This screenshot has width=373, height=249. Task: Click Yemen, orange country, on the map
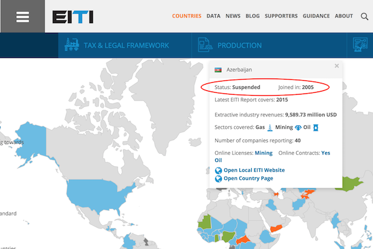(x=276, y=228)
